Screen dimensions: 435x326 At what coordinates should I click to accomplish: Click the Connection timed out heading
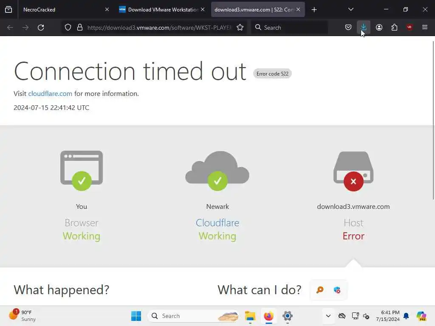(x=130, y=71)
